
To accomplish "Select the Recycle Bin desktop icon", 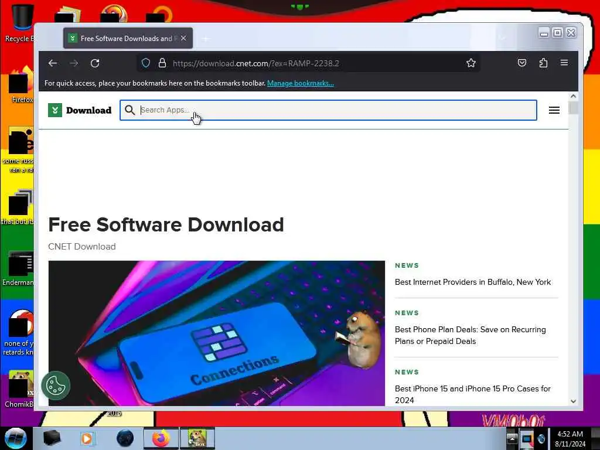I will point(19,23).
